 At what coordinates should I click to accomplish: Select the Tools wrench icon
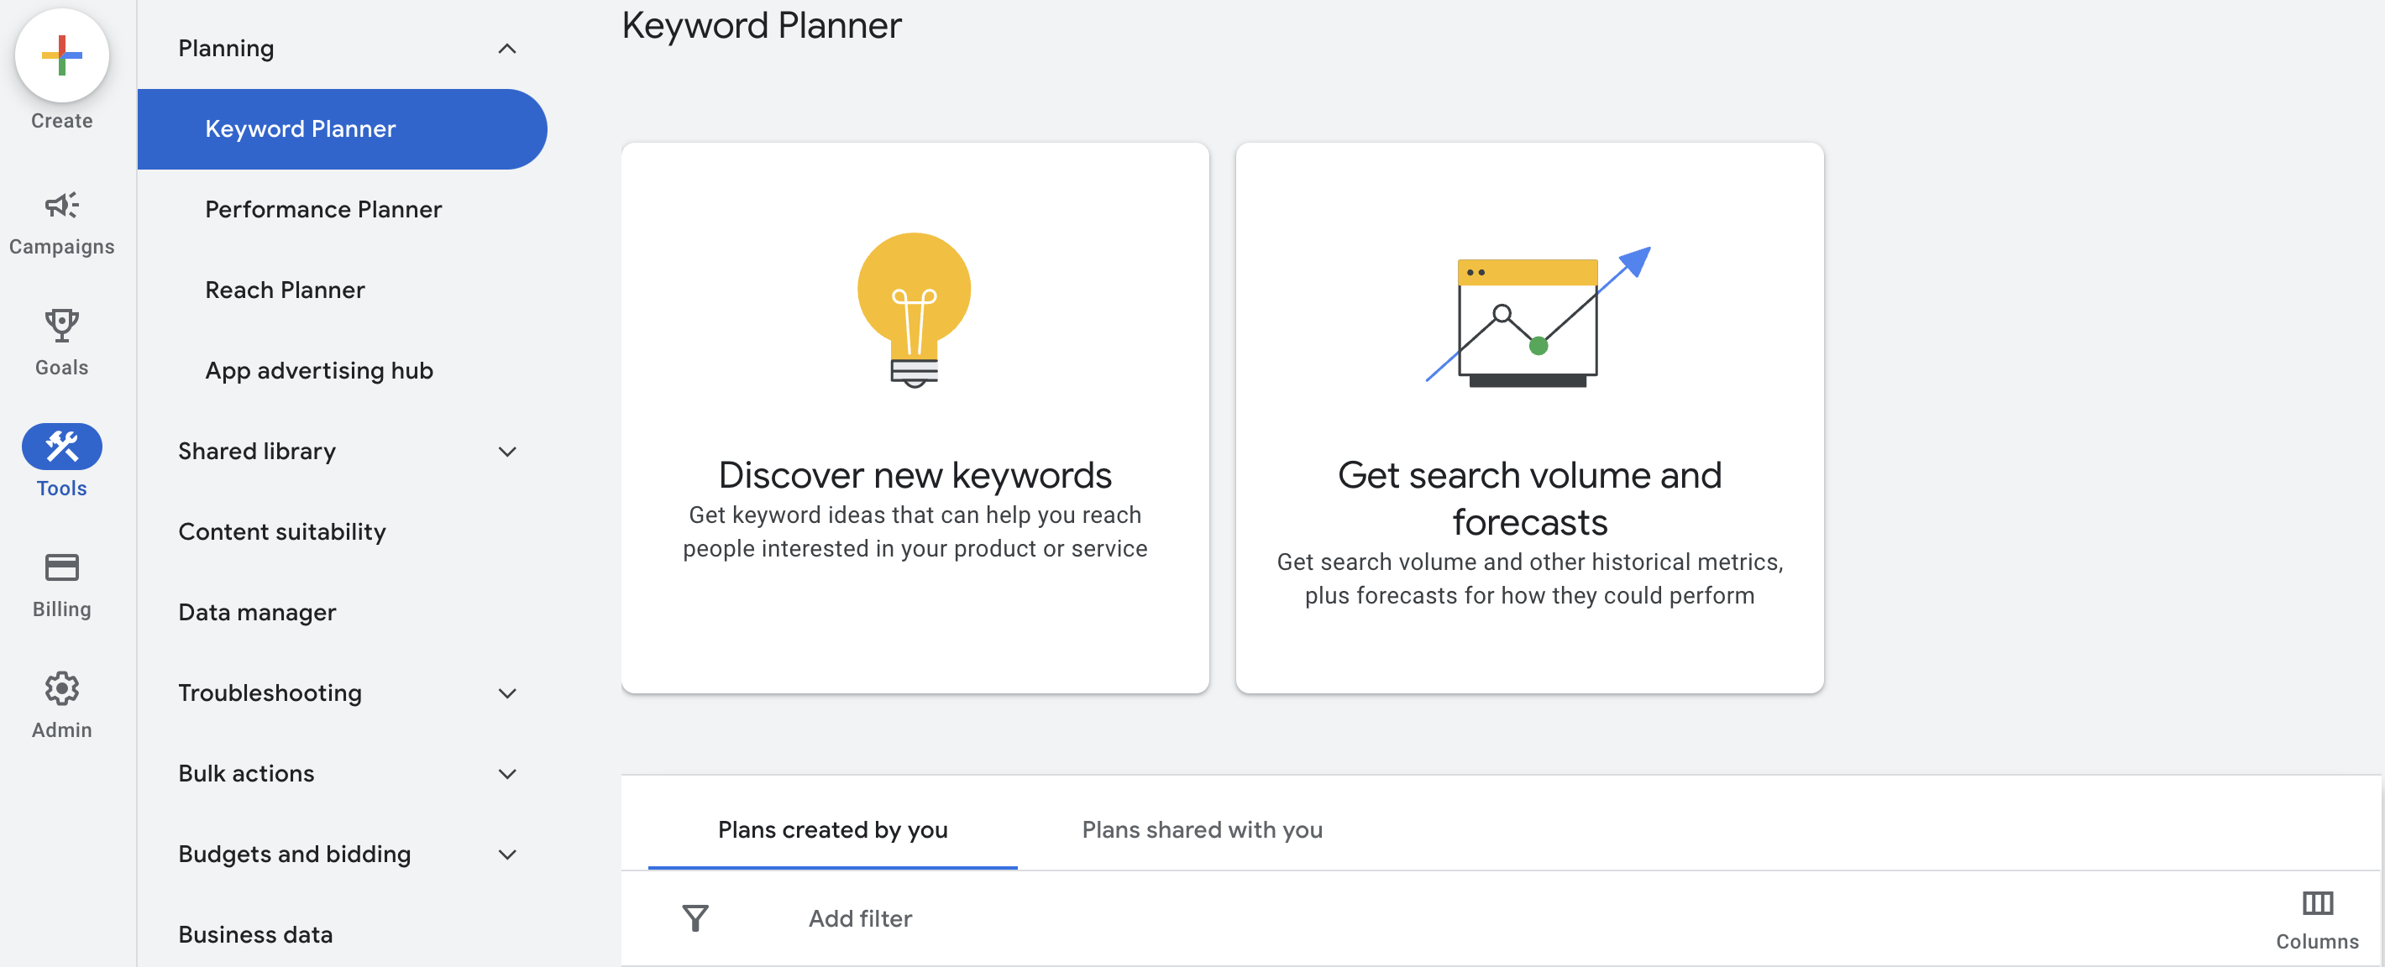[62, 447]
